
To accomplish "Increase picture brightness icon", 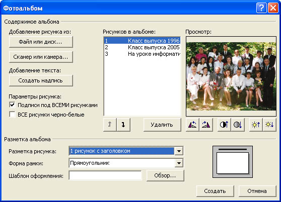I will (x=256, y=125).
